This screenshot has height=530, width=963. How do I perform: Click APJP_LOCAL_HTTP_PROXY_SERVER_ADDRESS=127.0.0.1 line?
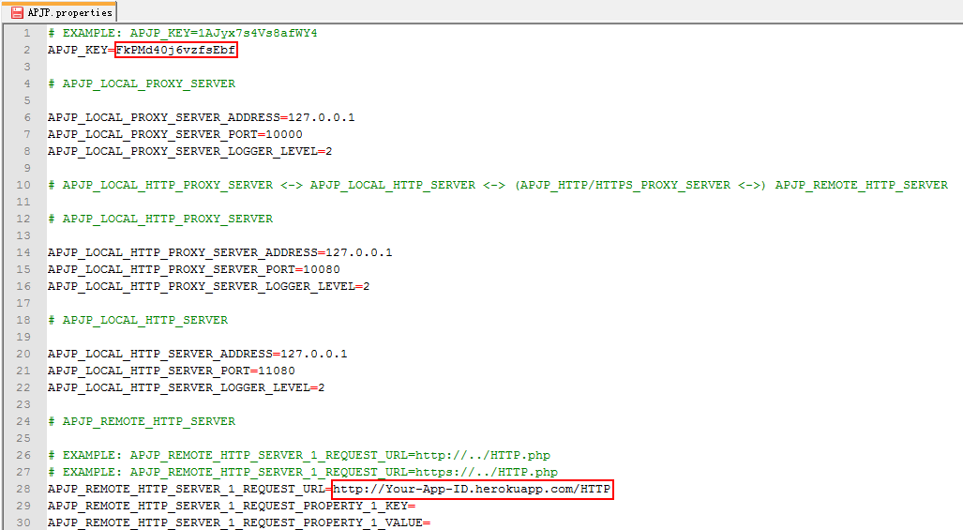[x=219, y=252]
